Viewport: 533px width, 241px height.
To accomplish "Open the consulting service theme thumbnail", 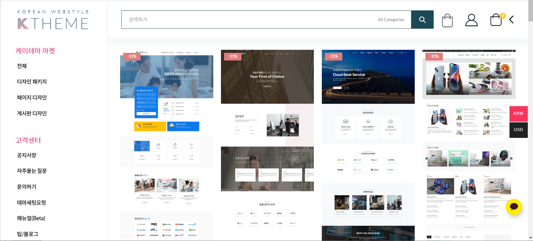I will (167, 145).
